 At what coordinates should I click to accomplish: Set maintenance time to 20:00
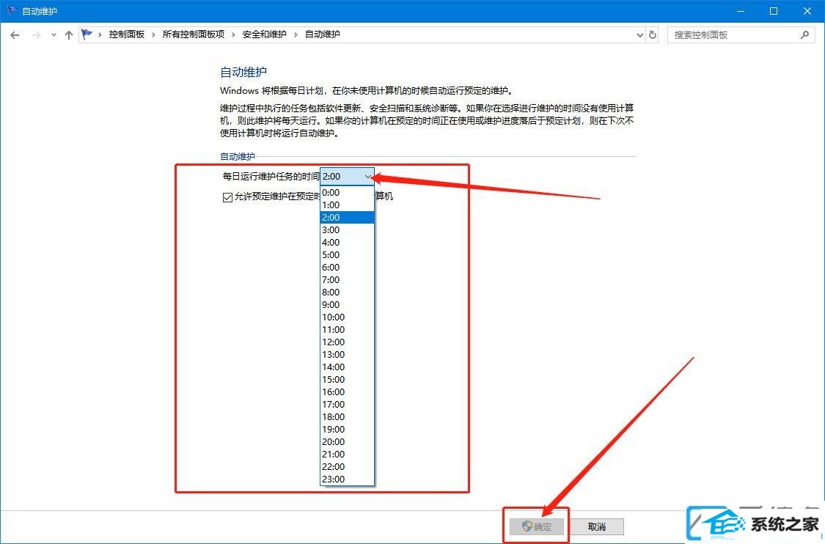(x=348, y=441)
